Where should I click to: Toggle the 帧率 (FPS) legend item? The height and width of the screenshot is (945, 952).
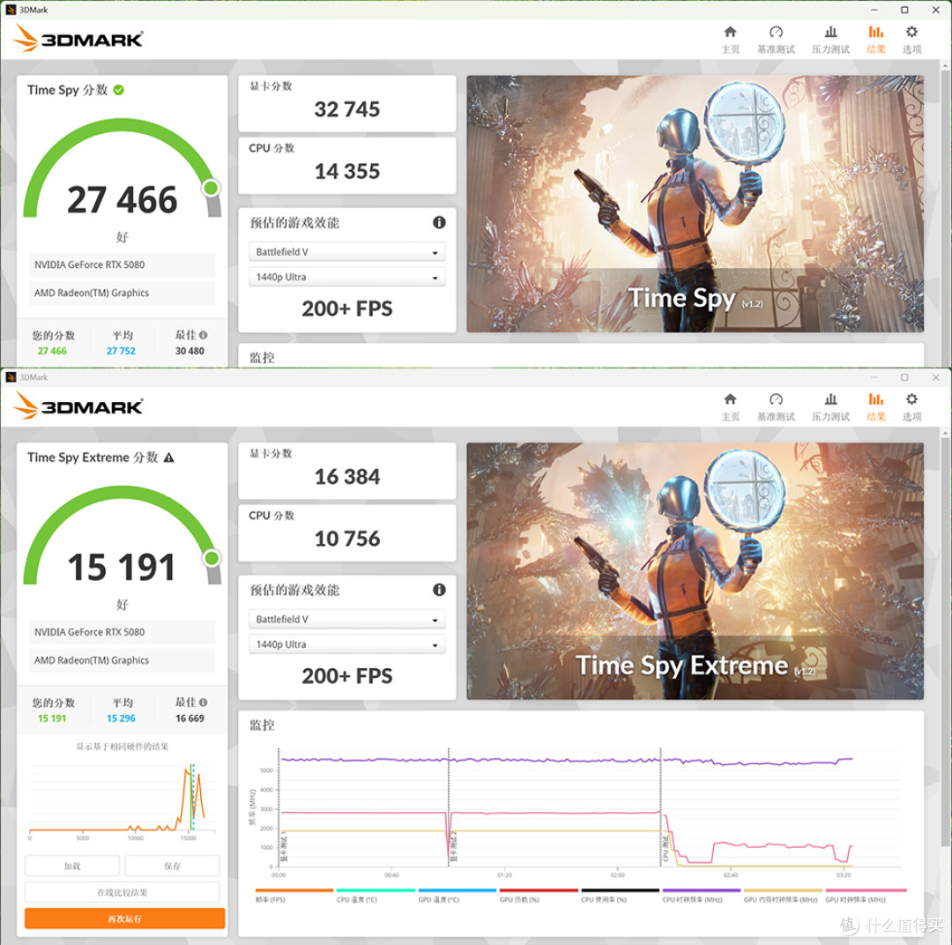click(x=294, y=896)
